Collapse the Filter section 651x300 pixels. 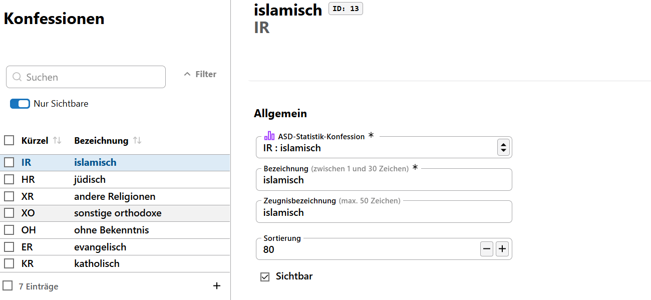[x=199, y=74]
